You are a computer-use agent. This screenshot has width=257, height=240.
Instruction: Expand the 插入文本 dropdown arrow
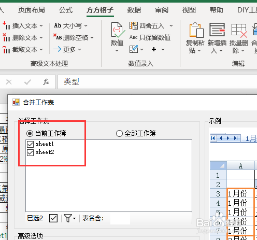click(41, 26)
